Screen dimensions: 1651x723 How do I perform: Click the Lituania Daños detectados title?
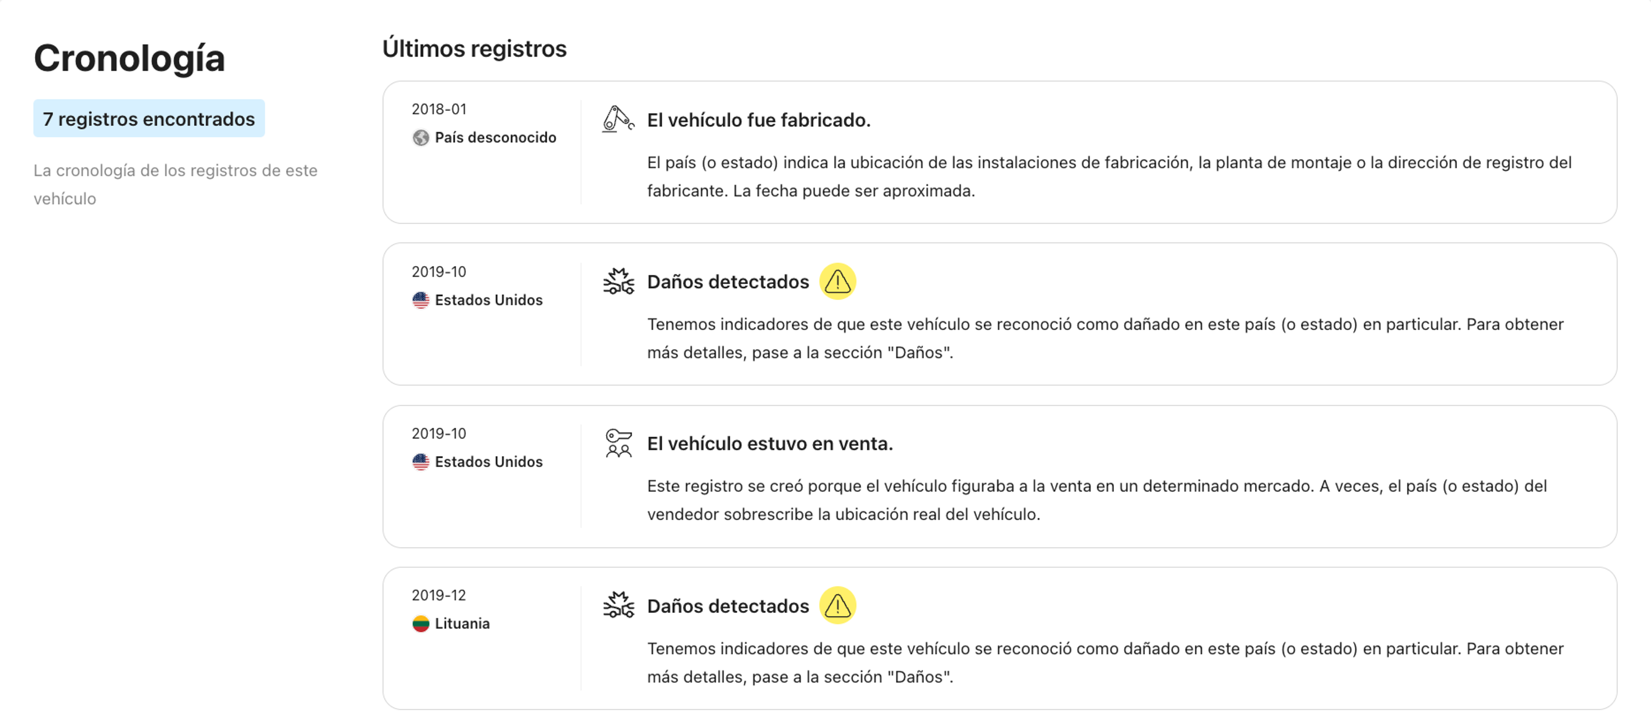(727, 606)
